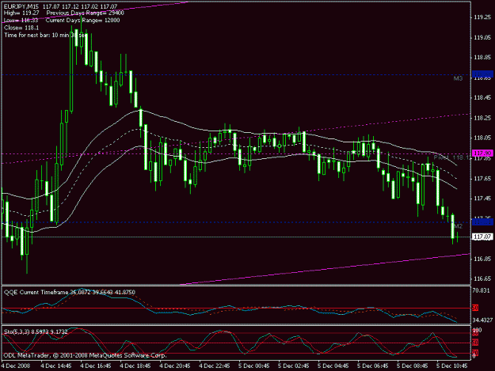Select the 117.65 price axis label
Screen dimensions: 495x371
[x=482, y=179]
